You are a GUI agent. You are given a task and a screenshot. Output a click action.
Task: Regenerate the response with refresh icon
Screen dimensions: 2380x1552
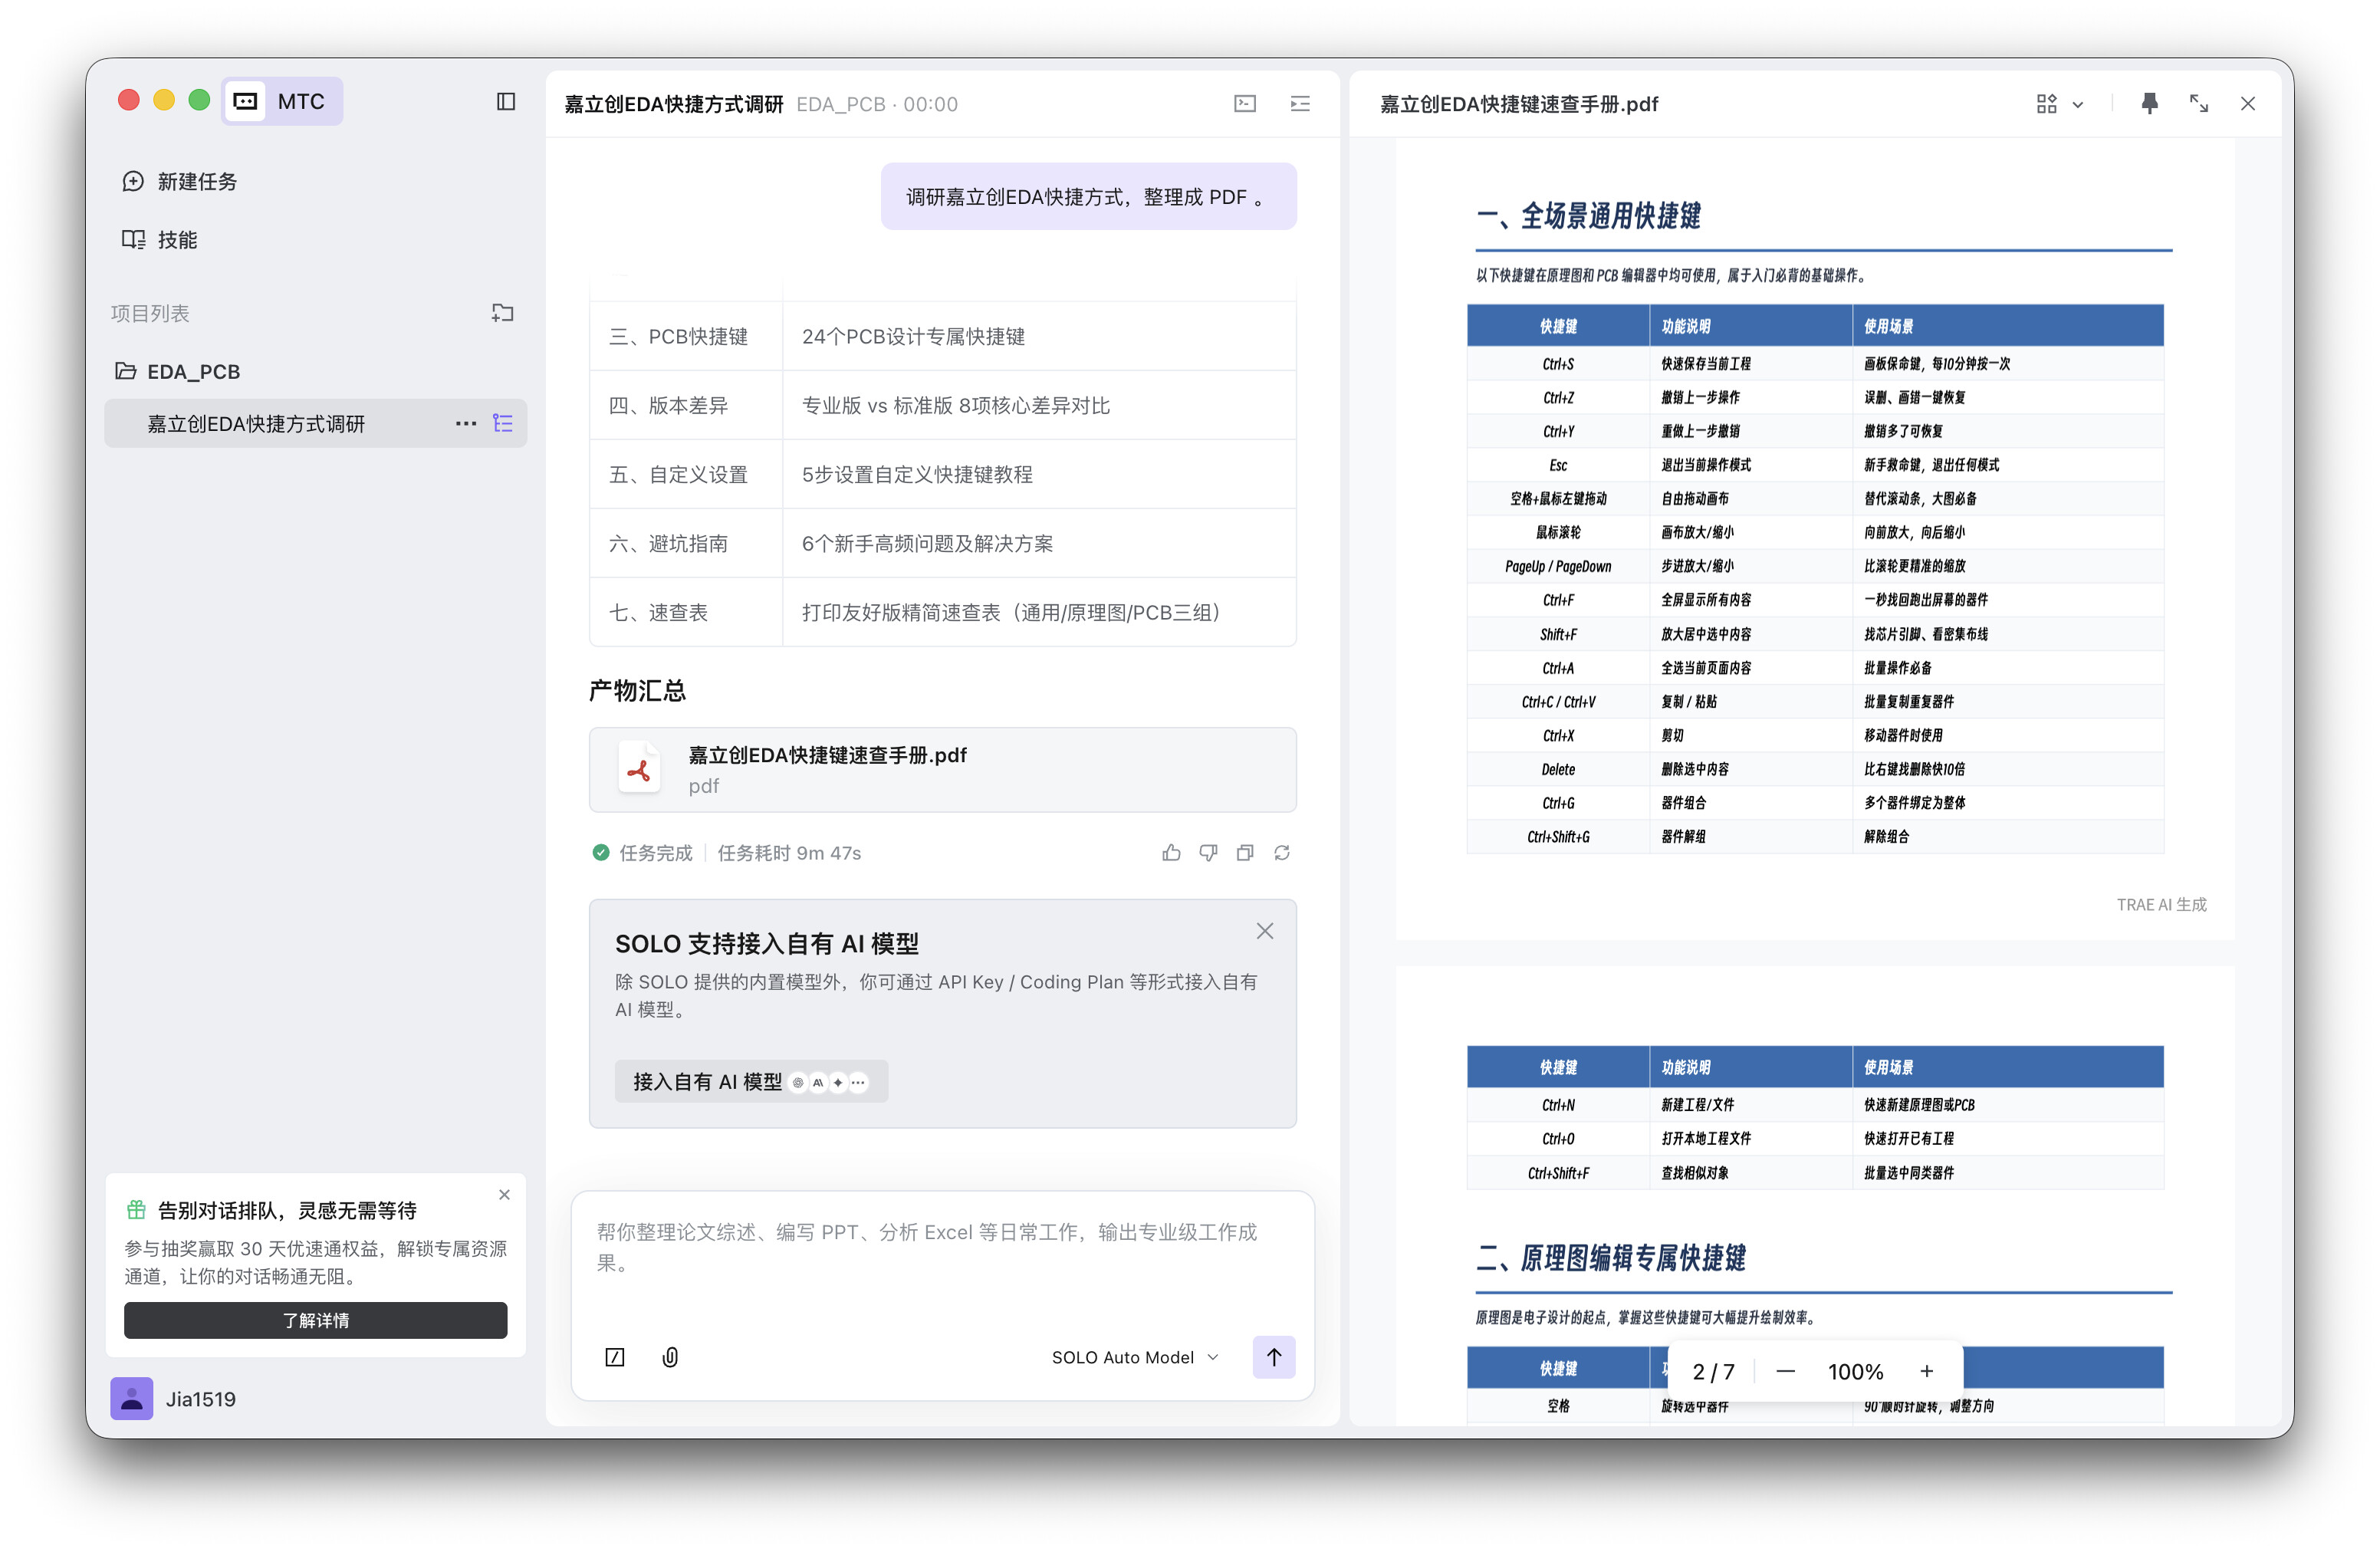pos(1282,853)
